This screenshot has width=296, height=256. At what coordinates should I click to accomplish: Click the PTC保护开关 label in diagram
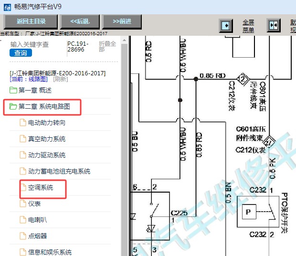(x=284, y=213)
